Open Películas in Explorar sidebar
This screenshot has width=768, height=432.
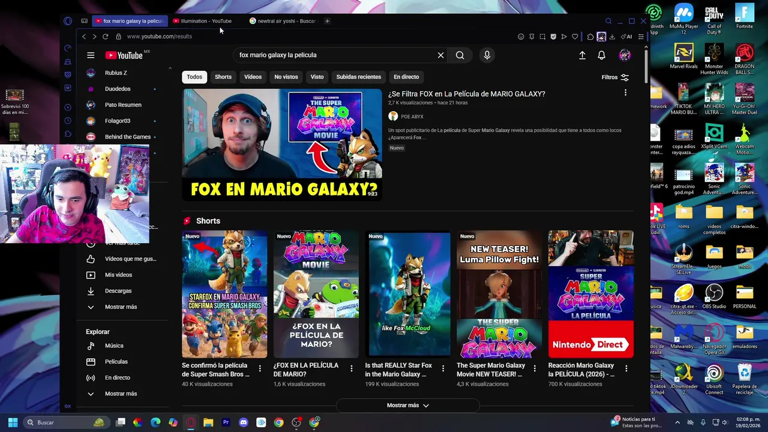116,362
